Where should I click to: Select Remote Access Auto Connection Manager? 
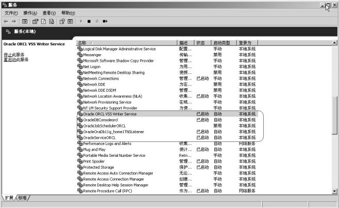[118, 173]
